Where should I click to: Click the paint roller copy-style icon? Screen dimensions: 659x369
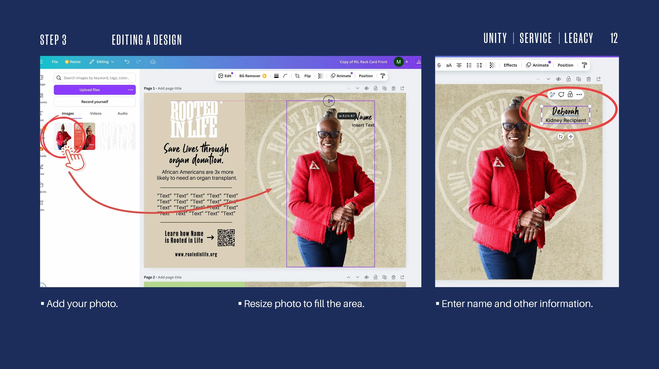[383, 76]
